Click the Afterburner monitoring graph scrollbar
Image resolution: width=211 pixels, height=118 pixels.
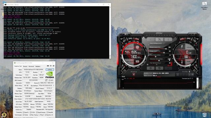[x=197, y=83]
